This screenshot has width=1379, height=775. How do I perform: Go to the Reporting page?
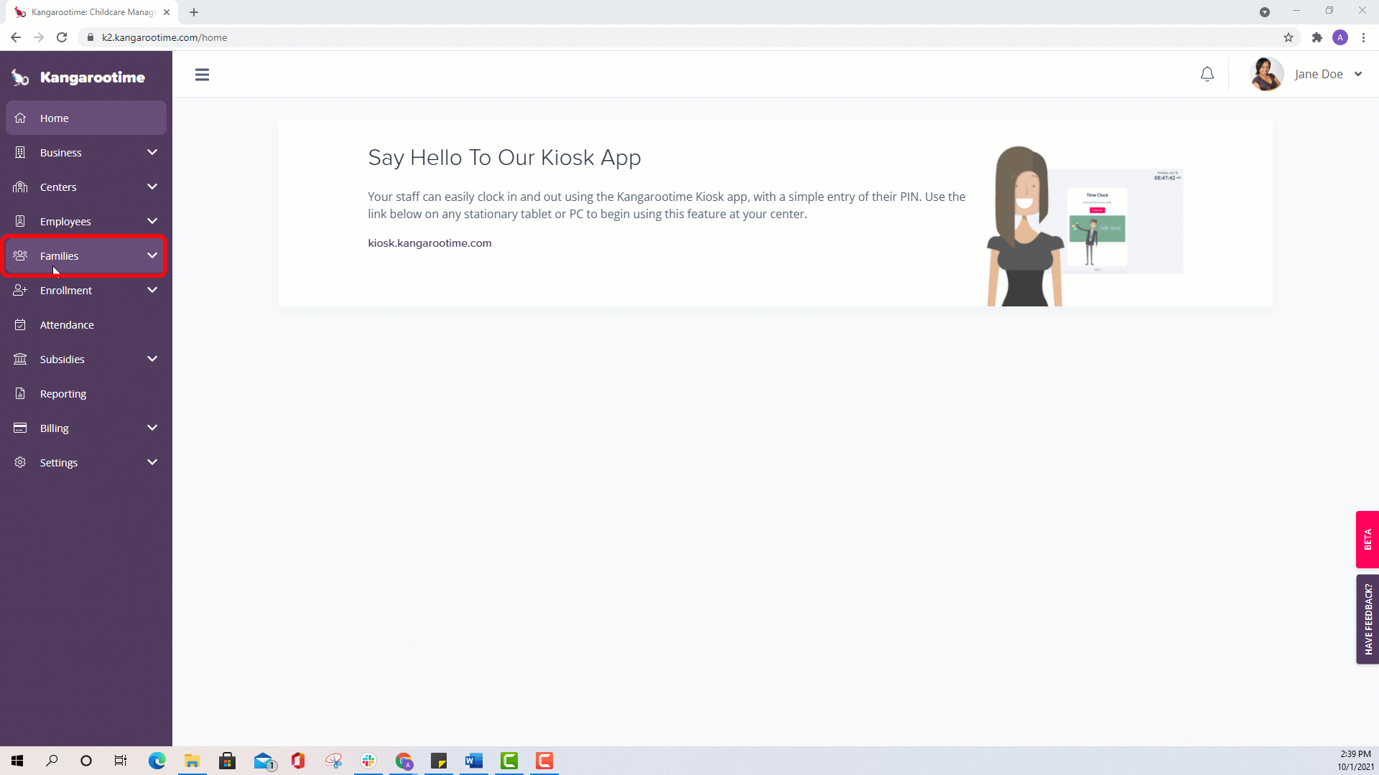click(x=63, y=394)
